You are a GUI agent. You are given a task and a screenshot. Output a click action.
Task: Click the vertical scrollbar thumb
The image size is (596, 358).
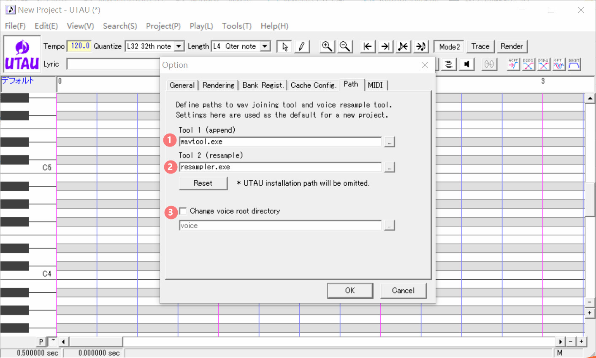(x=590, y=200)
